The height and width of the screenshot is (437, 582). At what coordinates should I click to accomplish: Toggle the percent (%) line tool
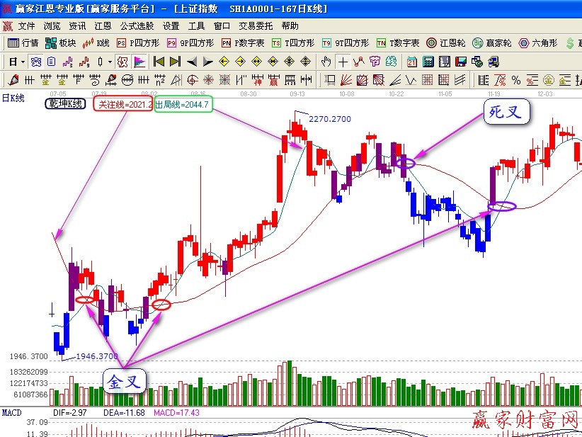pyautogui.click(x=515, y=79)
